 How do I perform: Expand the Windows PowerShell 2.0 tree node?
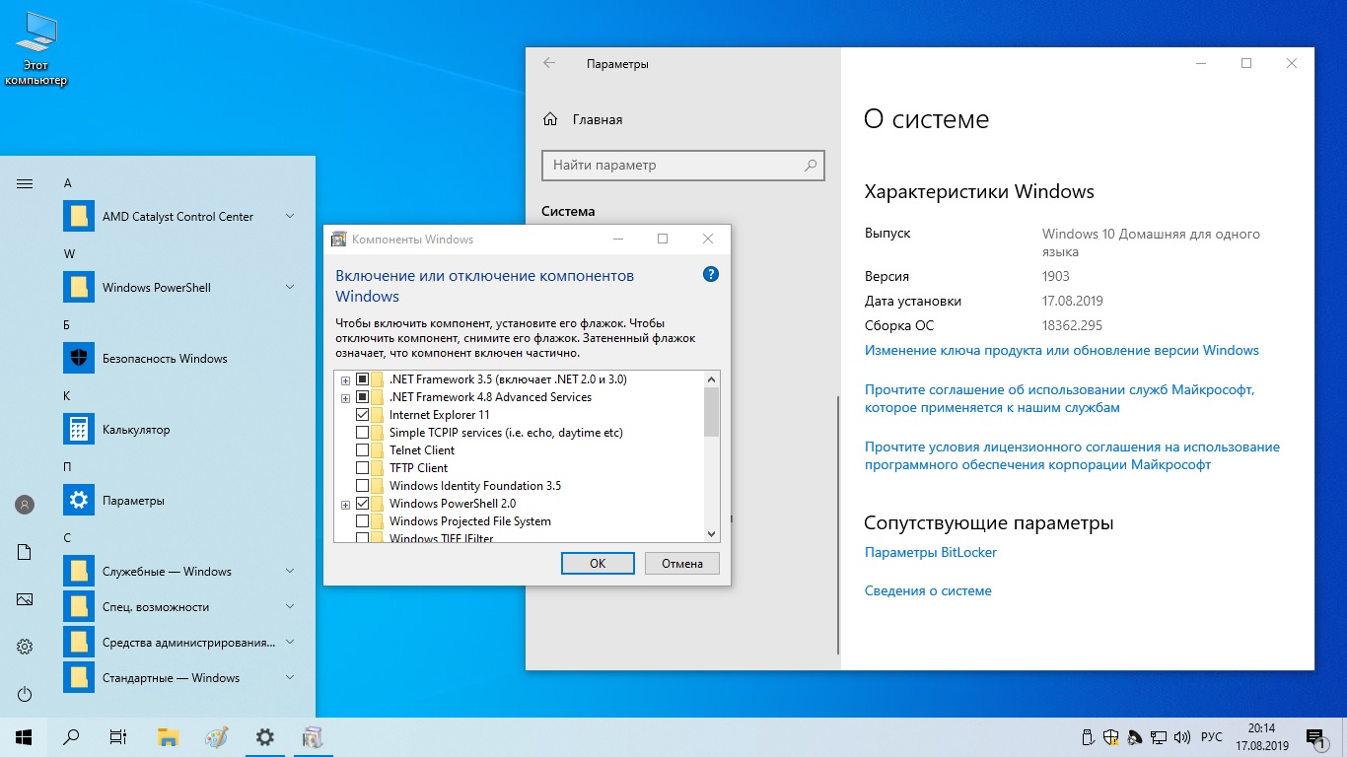[345, 505]
